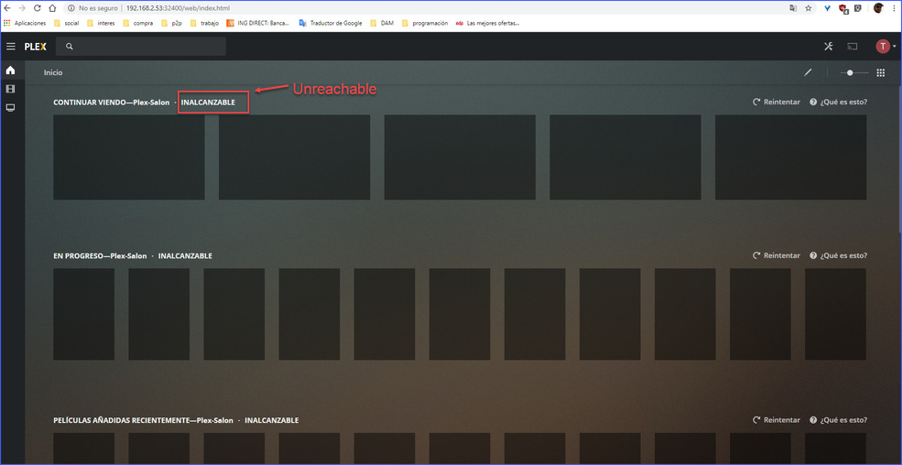Click the cast to device icon

[x=852, y=47]
